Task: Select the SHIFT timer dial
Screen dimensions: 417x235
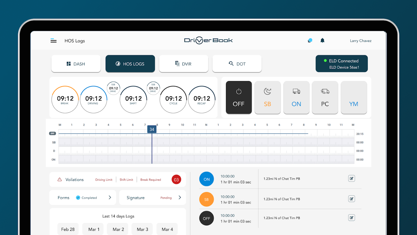Action: click(133, 100)
